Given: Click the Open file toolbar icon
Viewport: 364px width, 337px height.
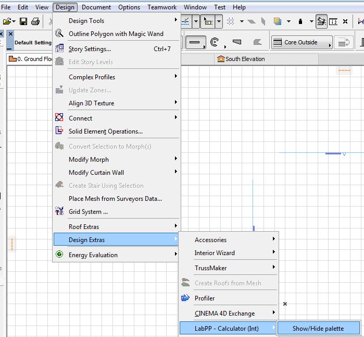Looking at the screenshot, I should pyautogui.click(x=7, y=21).
